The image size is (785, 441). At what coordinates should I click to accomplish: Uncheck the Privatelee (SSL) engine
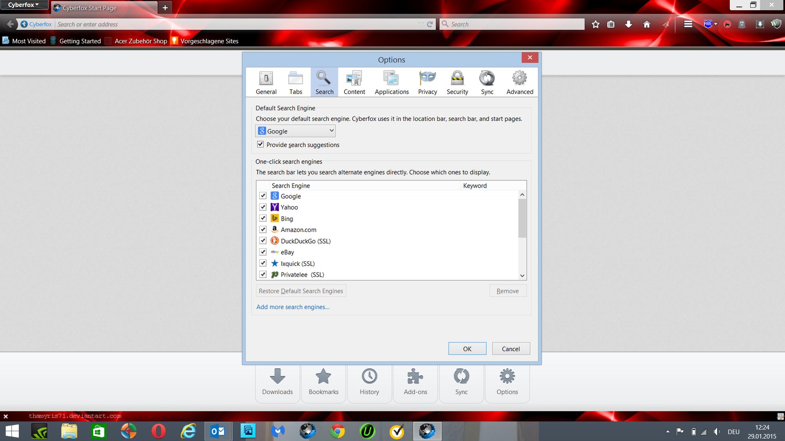point(263,274)
